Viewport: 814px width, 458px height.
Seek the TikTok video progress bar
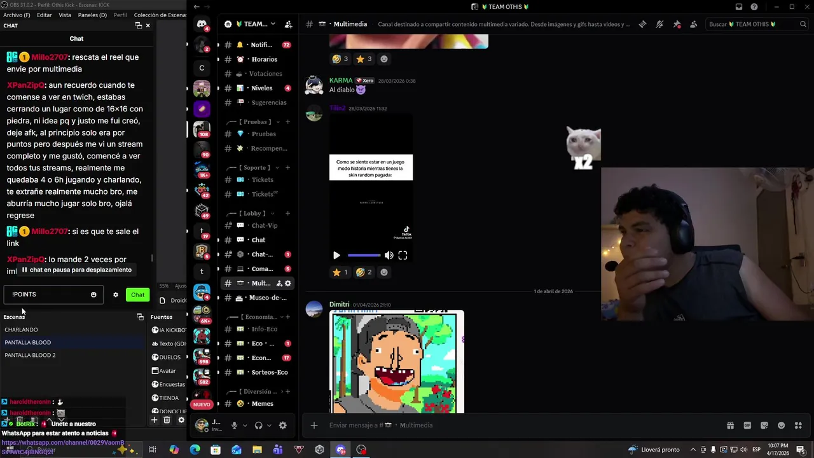pos(364,255)
